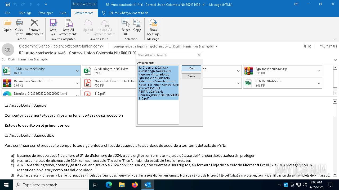
Task: Click Select All attachments icon
Action: [x=126, y=27]
